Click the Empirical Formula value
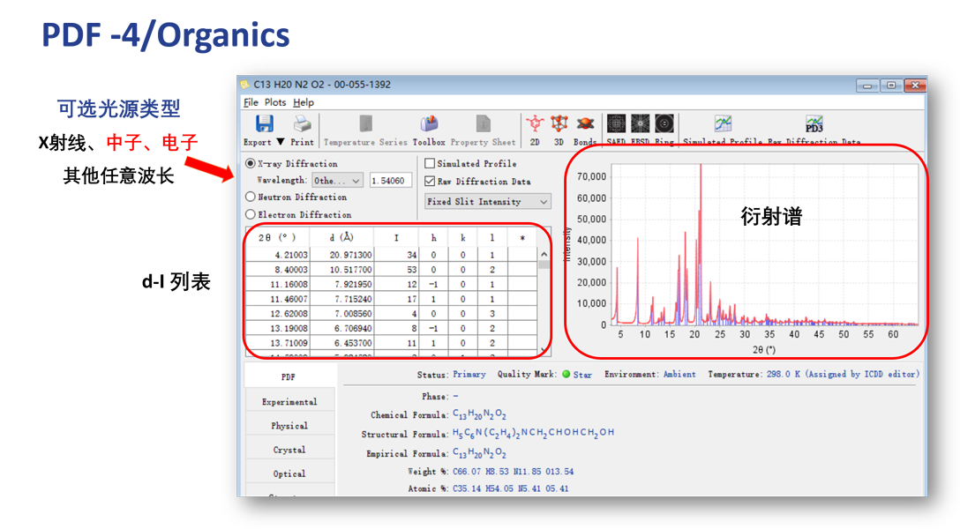This screenshot has width=960, height=529. (479, 453)
